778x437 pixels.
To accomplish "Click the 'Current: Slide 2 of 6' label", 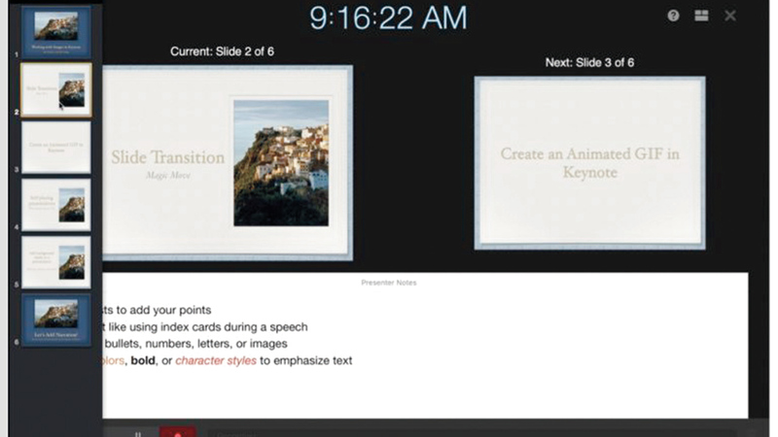I will pos(222,51).
